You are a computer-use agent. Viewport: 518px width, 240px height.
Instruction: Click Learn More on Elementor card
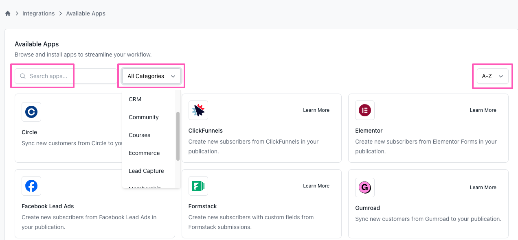pos(483,110)
